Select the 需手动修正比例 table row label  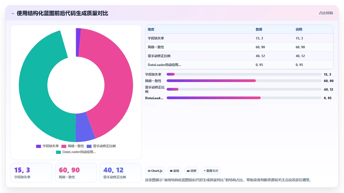159,56
